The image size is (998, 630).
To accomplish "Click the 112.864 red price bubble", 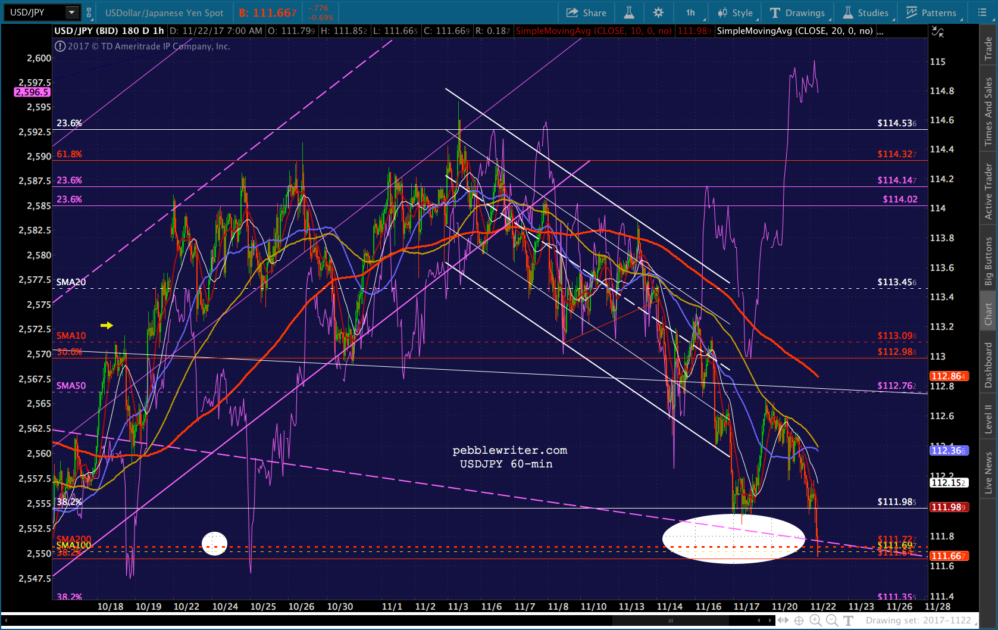I will coord(949,376).
